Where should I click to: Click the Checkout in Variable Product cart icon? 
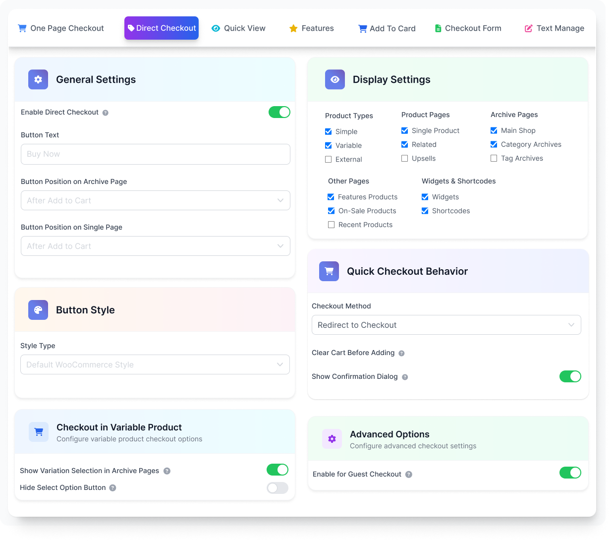tap(39, 432)
